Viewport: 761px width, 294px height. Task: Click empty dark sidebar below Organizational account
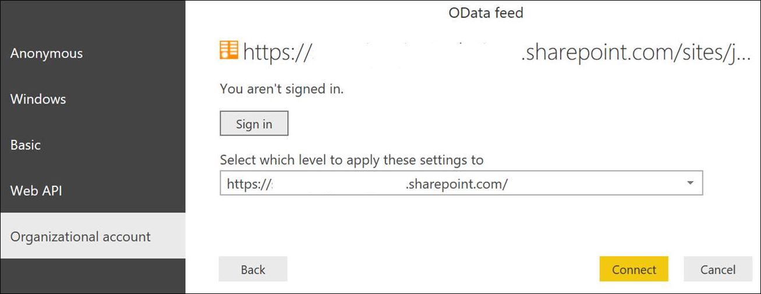[93, 276]
